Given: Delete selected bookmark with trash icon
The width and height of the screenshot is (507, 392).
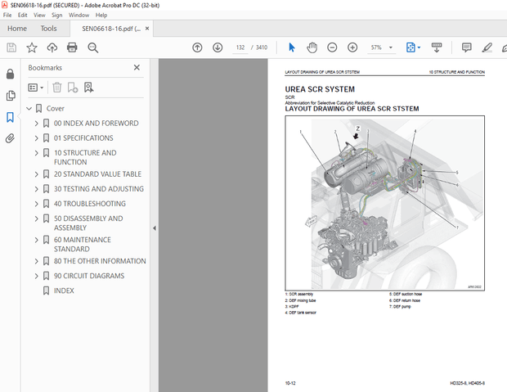Looking at the screenshot, I should pyautogui.click(x=57, y=88).
